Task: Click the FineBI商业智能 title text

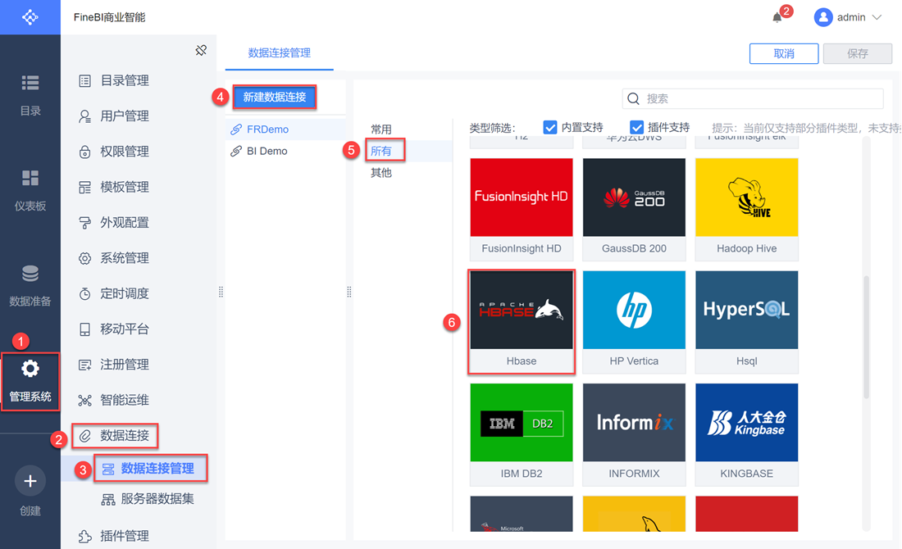Action: pyautogui.click(x=109, y=17)
